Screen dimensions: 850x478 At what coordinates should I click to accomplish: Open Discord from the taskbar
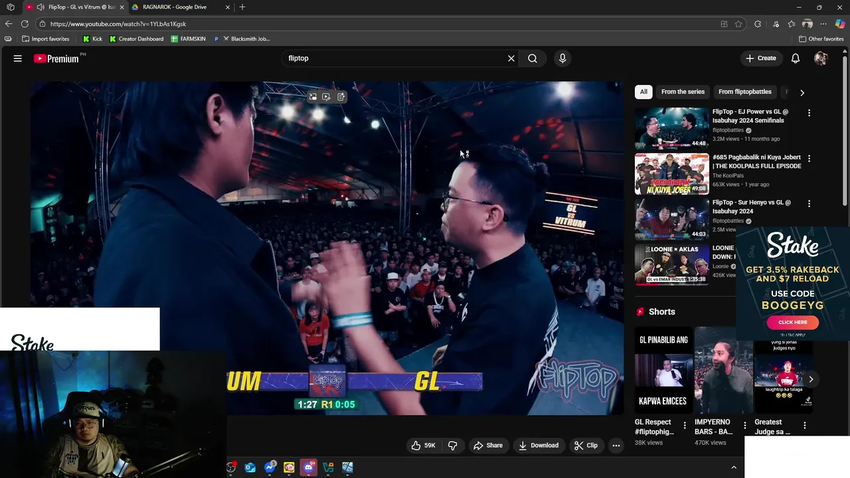[x=308, y=468]
